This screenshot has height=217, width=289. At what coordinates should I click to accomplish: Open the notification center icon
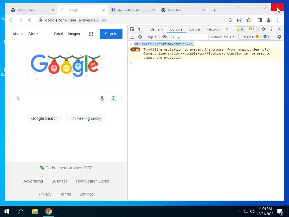tap(280, 211)
